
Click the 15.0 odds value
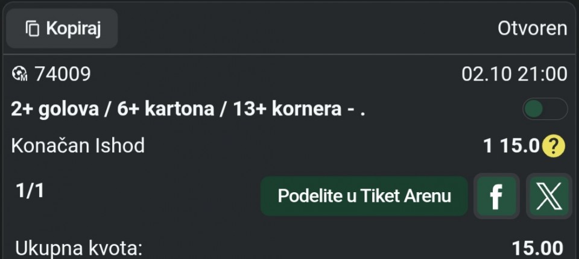click(x=518, y=146)
